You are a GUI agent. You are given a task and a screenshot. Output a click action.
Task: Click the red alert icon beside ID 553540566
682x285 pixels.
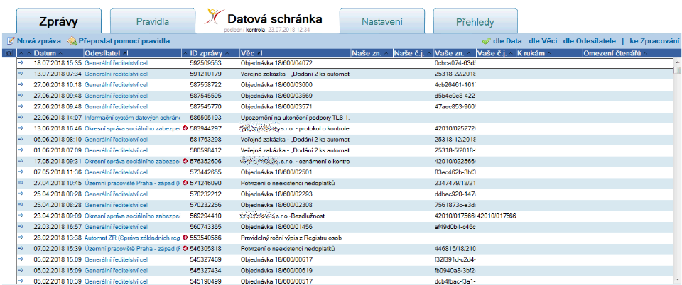click(x=185, y=238)
